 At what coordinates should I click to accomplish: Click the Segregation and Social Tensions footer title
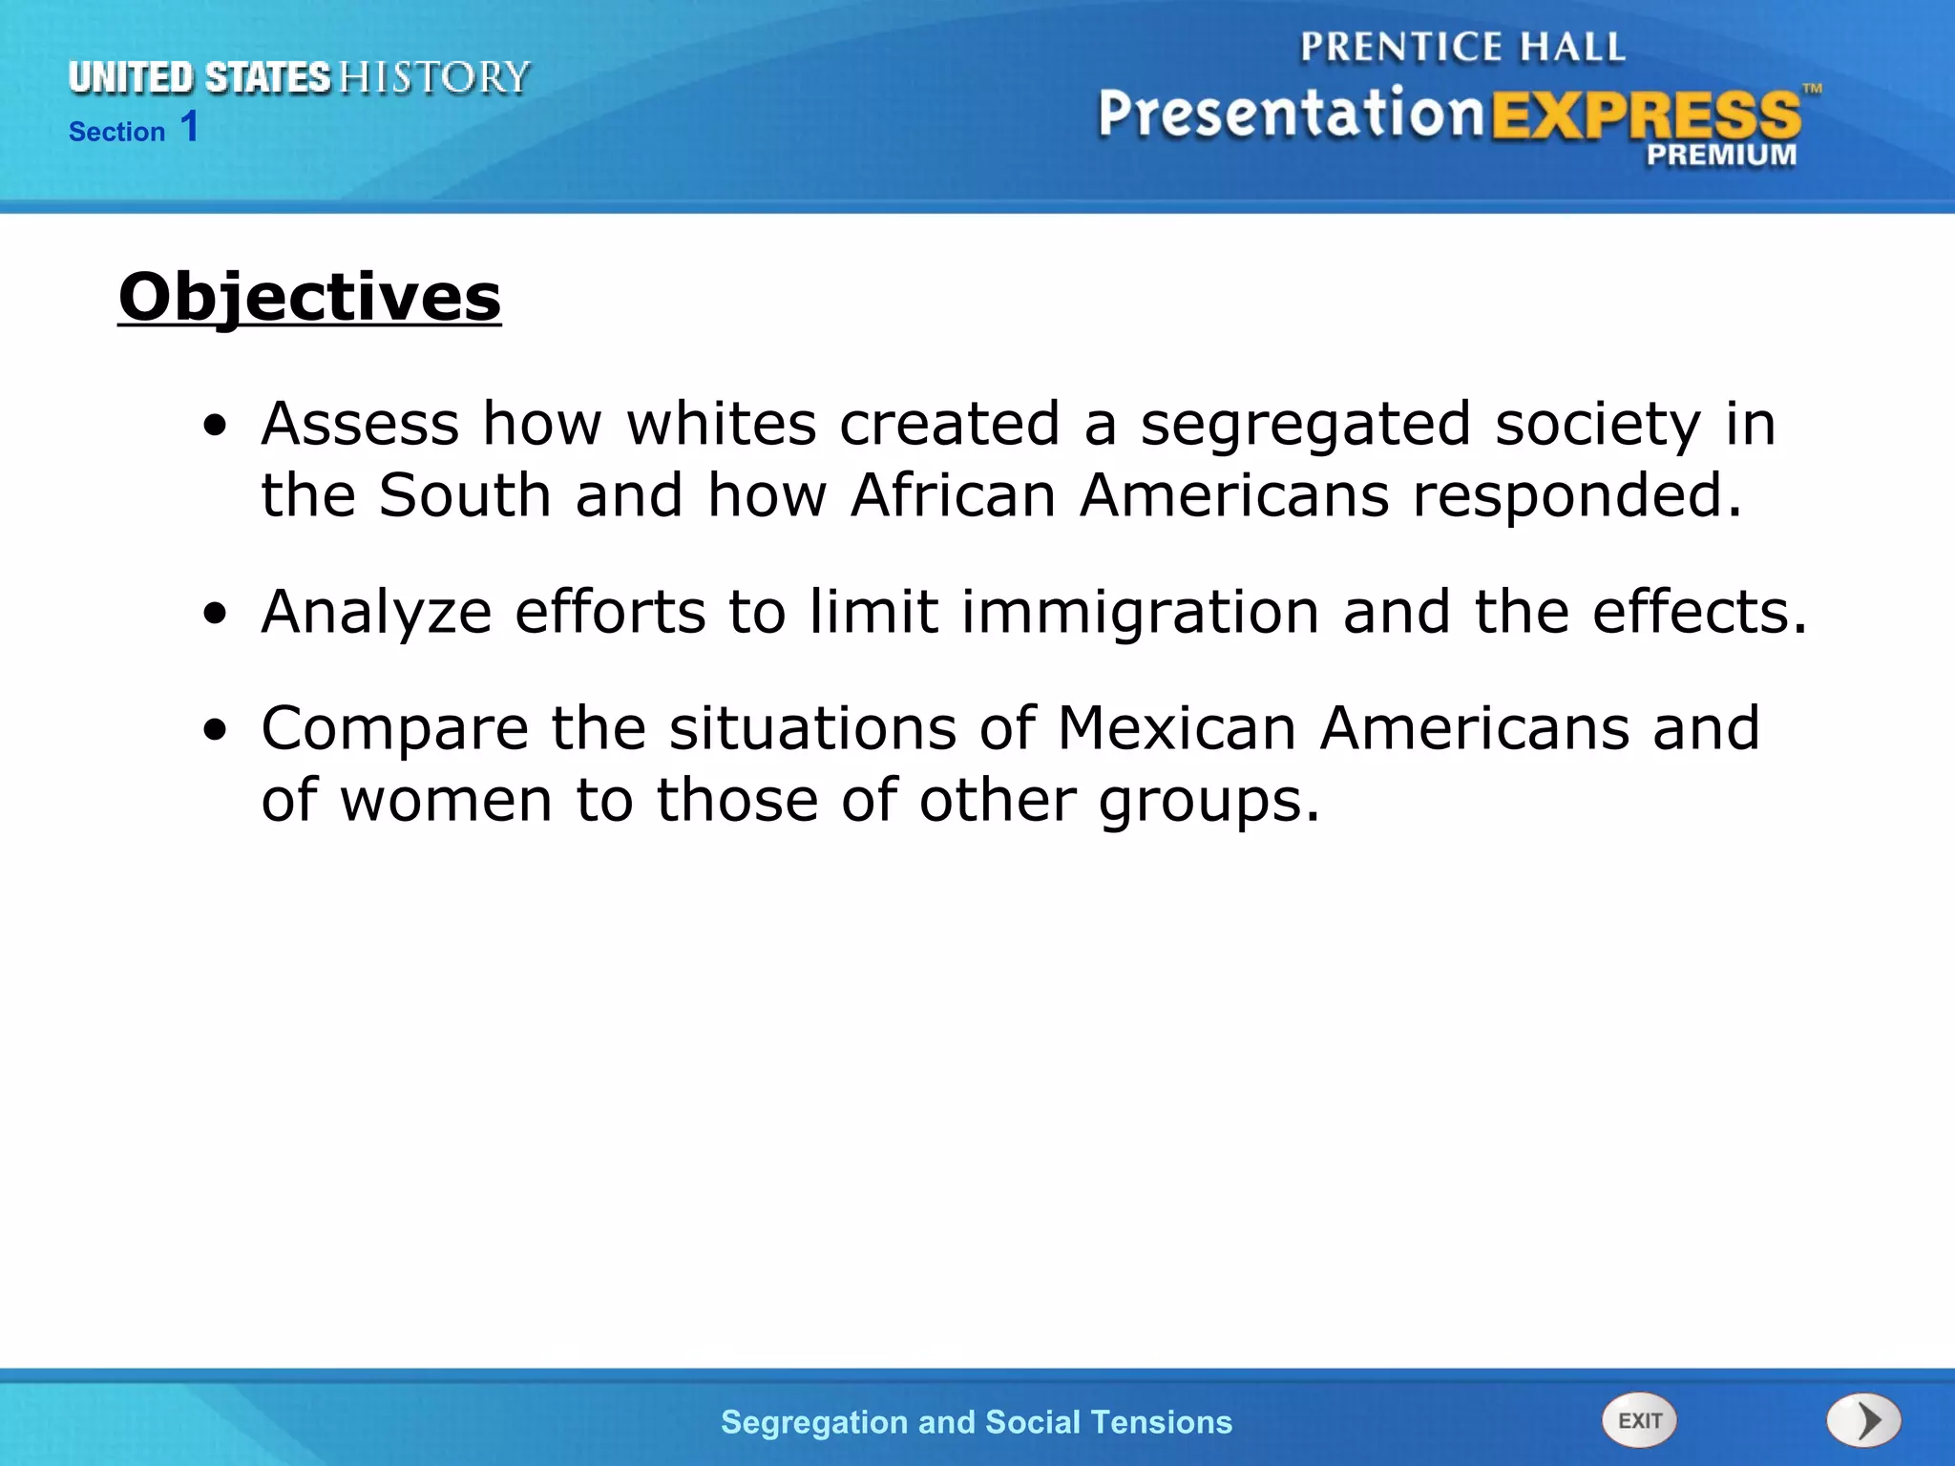[977, 1422]
